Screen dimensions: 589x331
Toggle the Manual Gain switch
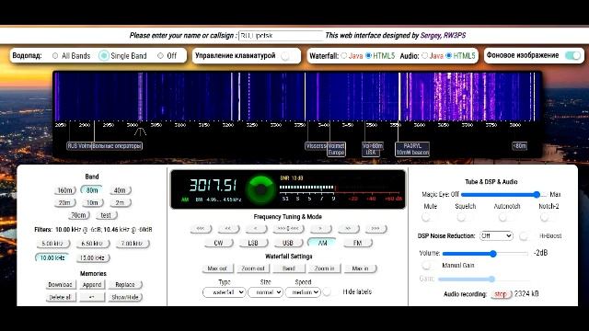pos(429,266)
